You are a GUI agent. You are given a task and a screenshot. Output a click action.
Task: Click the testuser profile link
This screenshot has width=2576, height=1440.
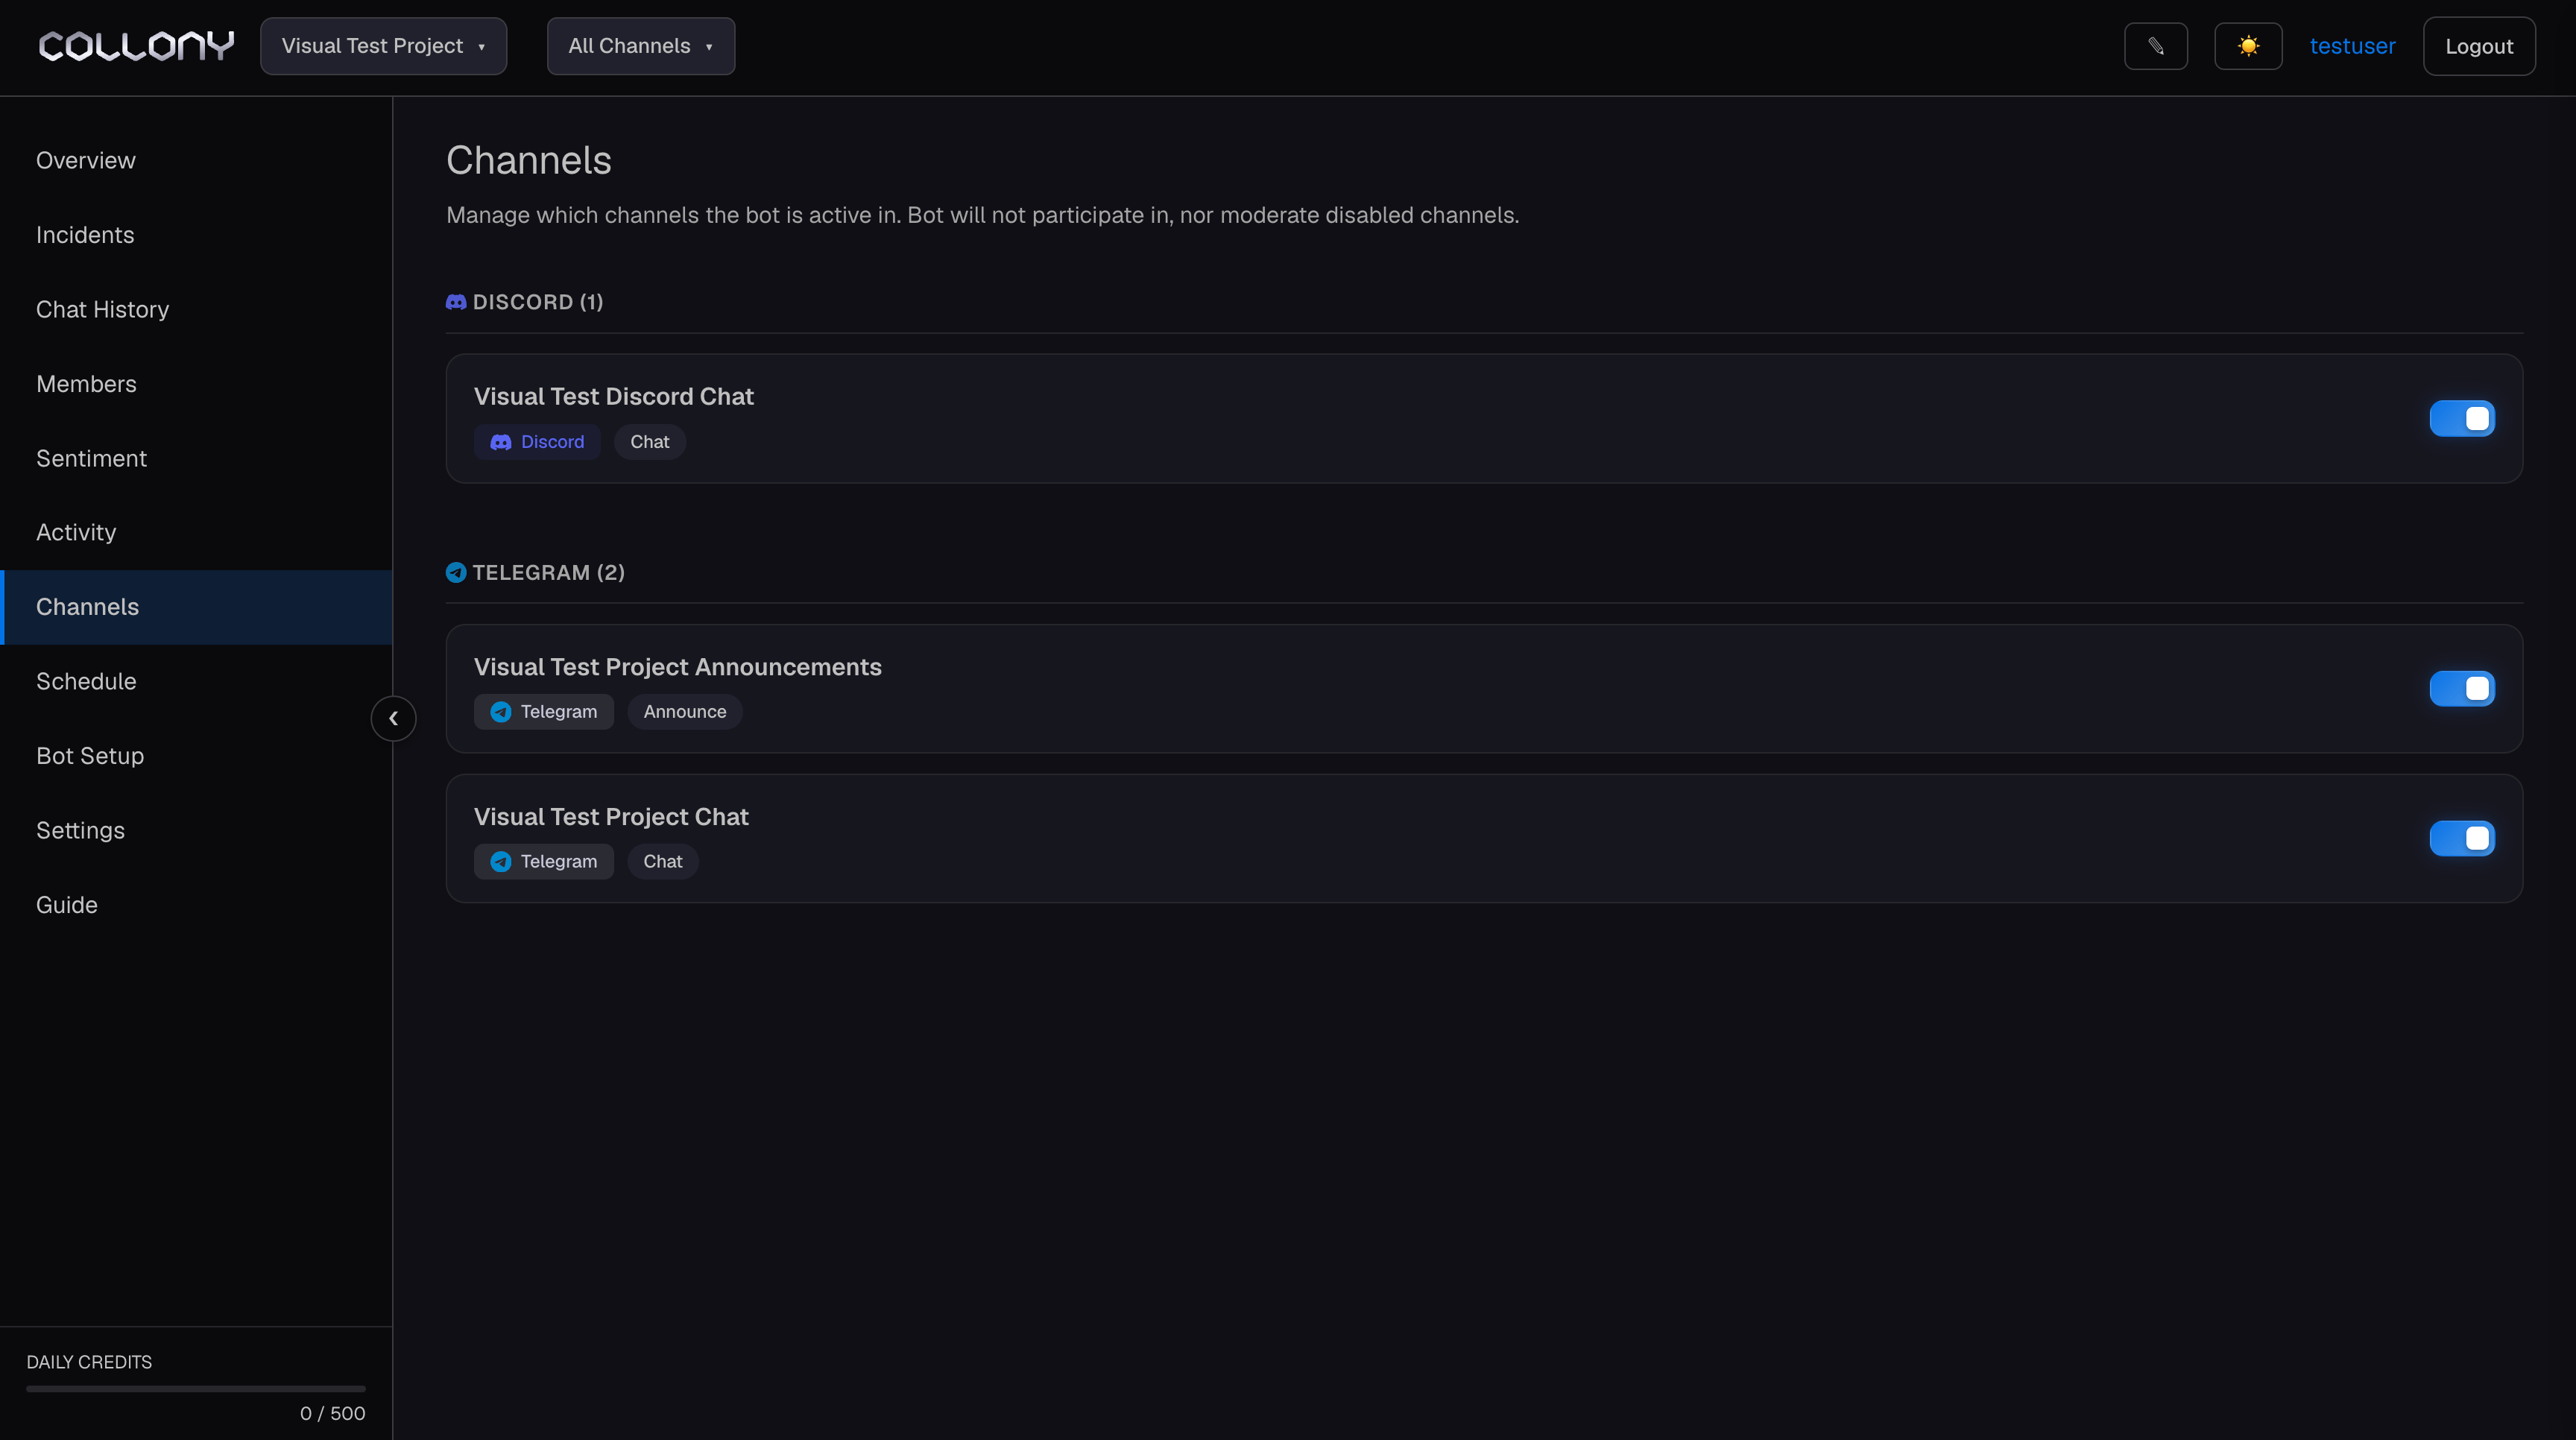[2352, 46]
